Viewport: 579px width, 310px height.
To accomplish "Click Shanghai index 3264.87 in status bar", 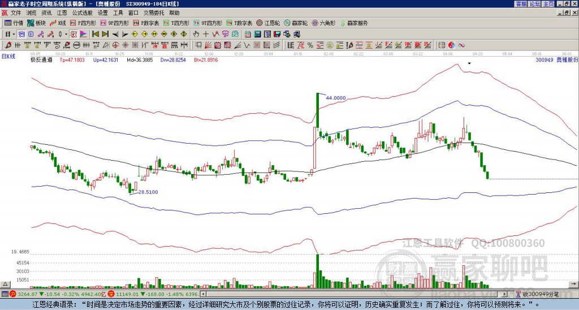I will (x=28, y=295).
